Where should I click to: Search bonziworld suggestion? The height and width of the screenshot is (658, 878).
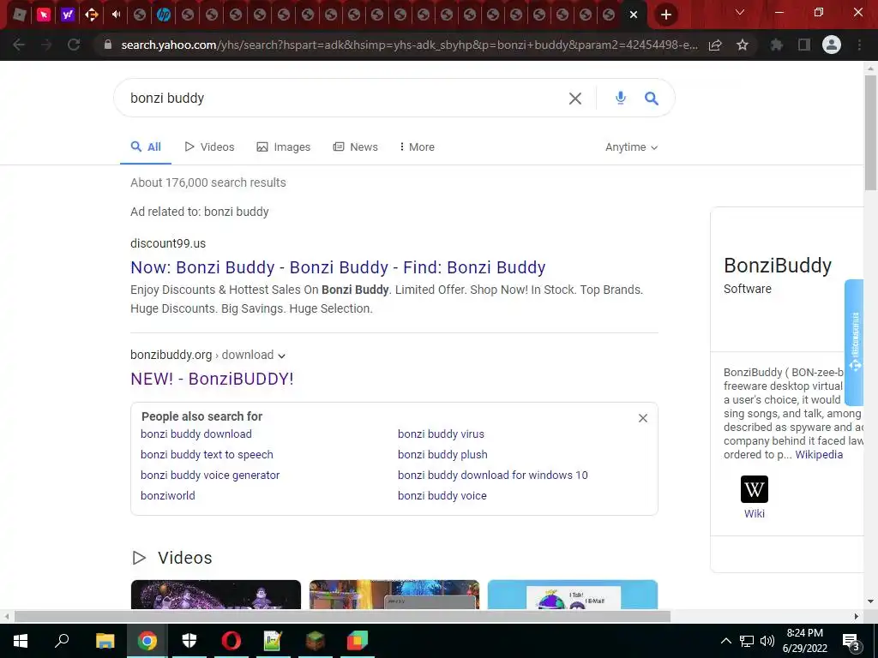click(168, 496)
